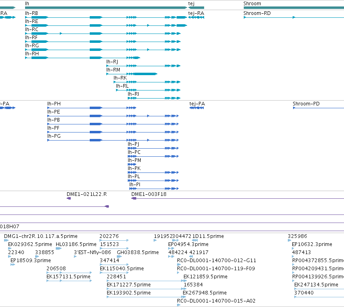The width and height of the screenshot is (344, 307).
Task: Click EST EK115040.5prime
Action: (122, 269)
